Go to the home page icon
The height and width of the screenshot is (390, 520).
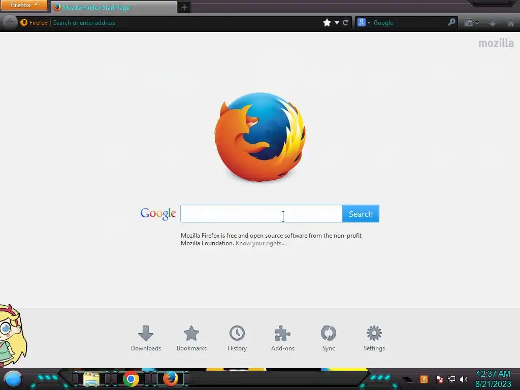point(511,22)
